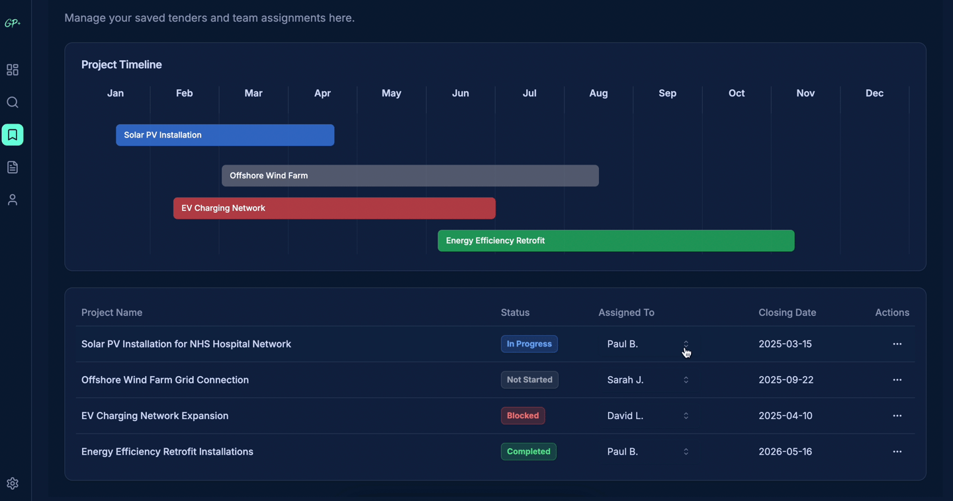Click the Jan month label
The image size is (953, 501).
[x=116, y=93]
